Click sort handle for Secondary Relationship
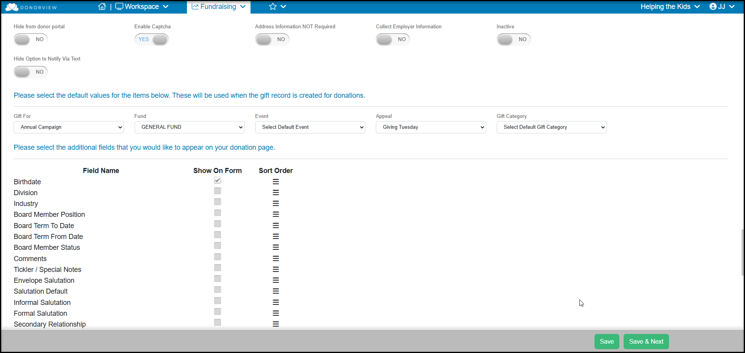The image size is (745, 353). pyautogui.click(x=276, y=324)
